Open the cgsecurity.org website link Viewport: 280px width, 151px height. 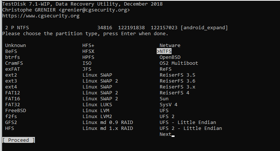tap(41, 16)
